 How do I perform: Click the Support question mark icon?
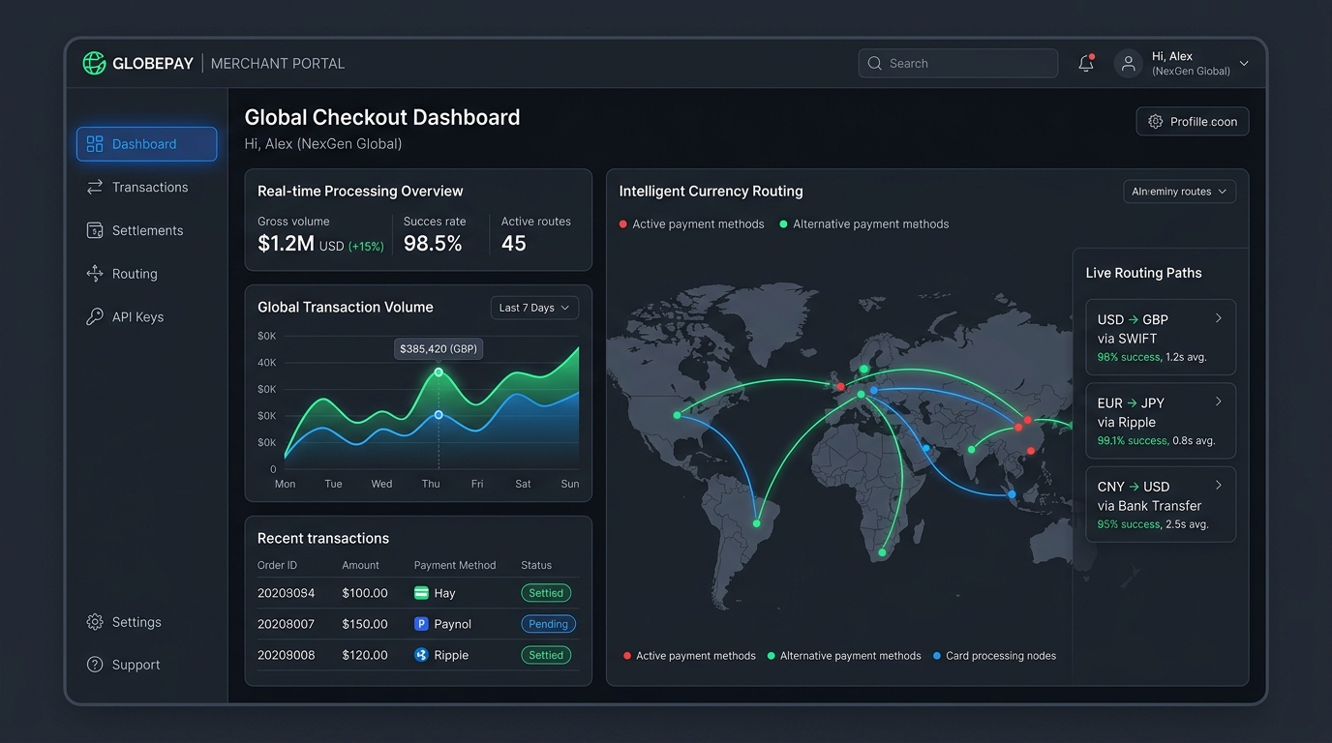95,665
